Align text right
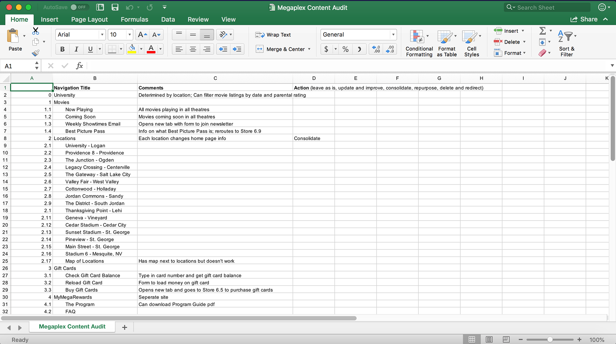616x344 pixels. pyautogui.click(x=207, y=49)
